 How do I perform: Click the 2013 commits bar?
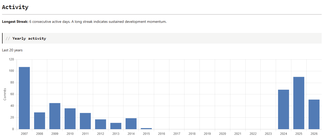pyautogui.click(x=116, y=126)
